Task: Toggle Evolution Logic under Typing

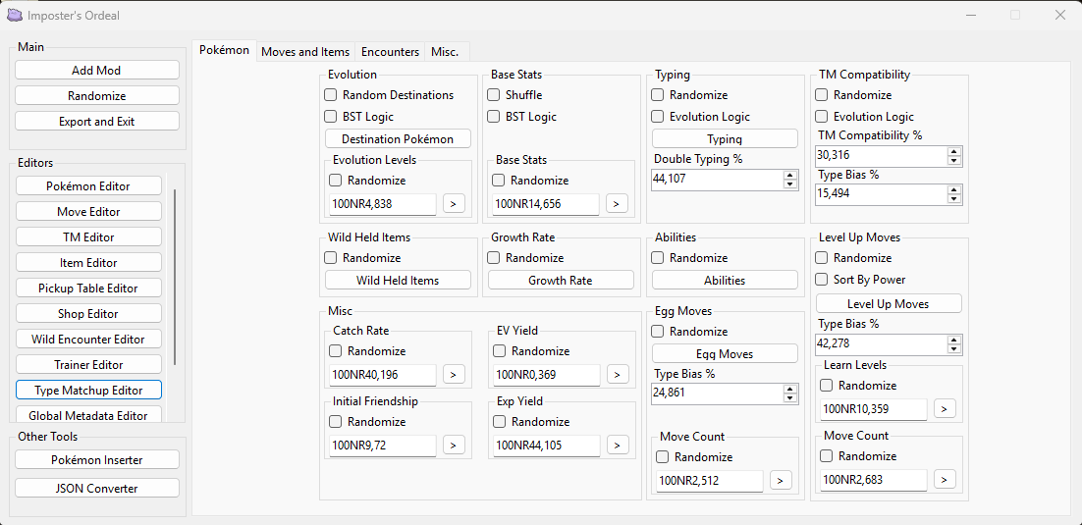Action: (658, 117)
